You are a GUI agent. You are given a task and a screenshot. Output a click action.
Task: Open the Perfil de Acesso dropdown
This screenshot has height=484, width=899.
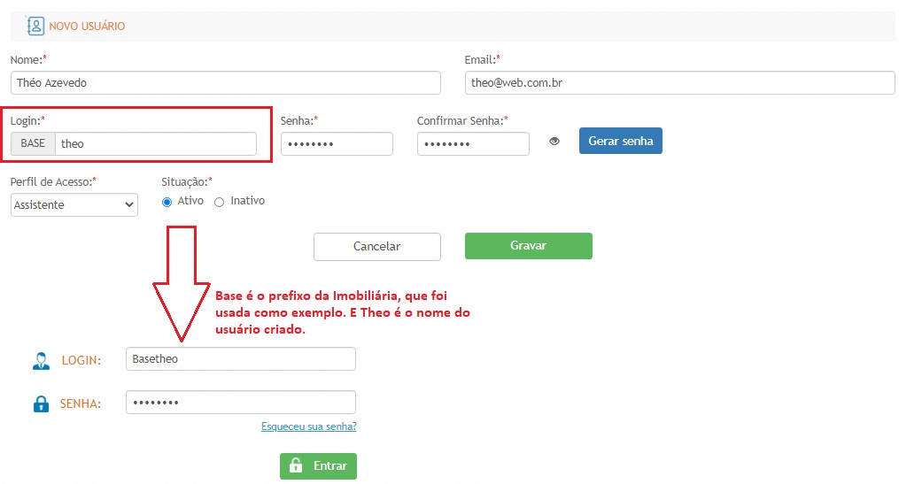[74, 204]
